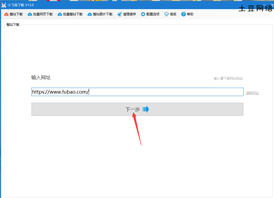274x198 pixels.
Task: Click the rabbit app icon in title bar
Action: pos(4,5)
